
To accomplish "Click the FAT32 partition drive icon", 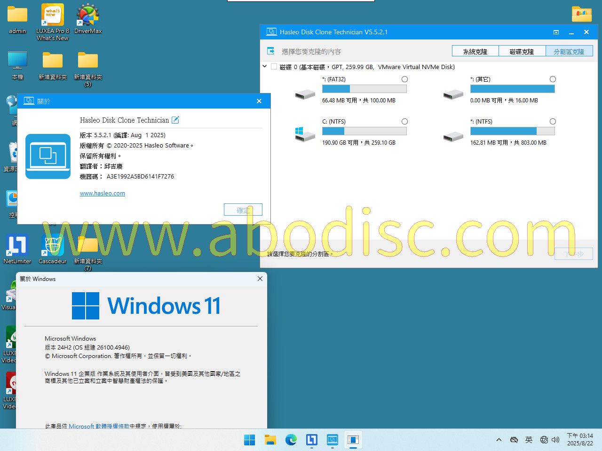I will pyautogui.click(x=305, y=94).
